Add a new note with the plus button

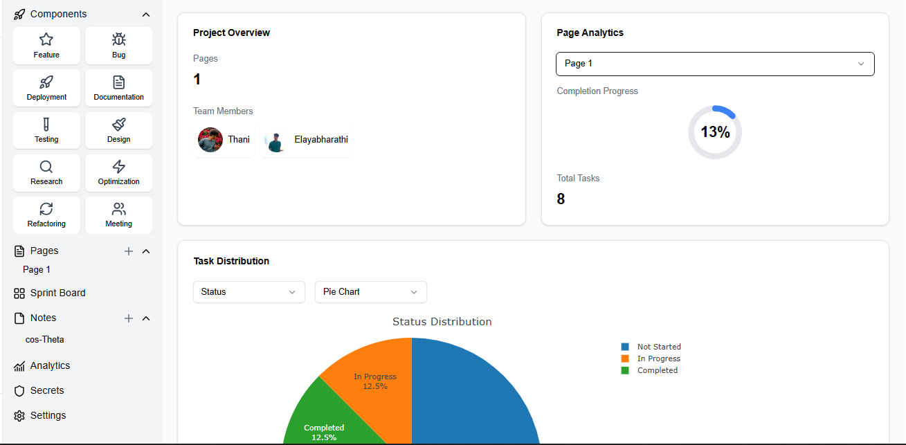click(128, 318)
